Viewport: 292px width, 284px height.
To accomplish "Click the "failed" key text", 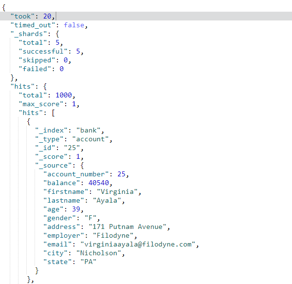I will [35, 69].
